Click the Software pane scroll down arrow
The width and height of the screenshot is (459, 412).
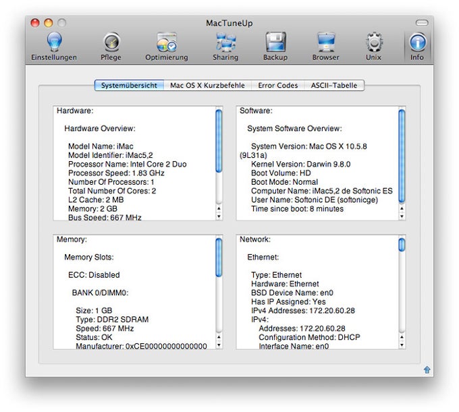click(x=402, y=216)
